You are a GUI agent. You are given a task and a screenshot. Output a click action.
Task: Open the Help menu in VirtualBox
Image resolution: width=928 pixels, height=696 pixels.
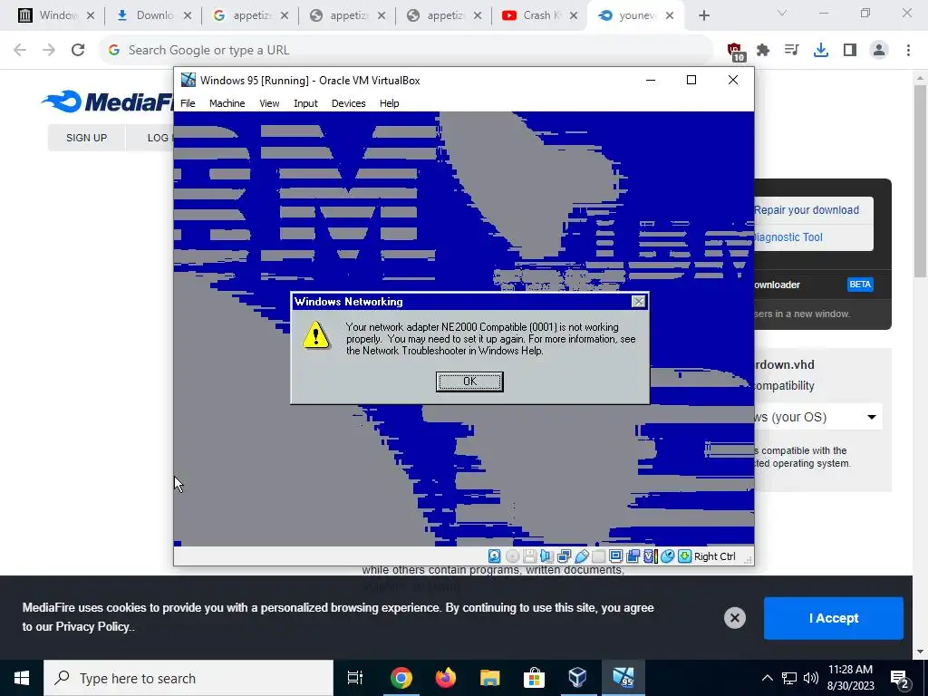389,103
